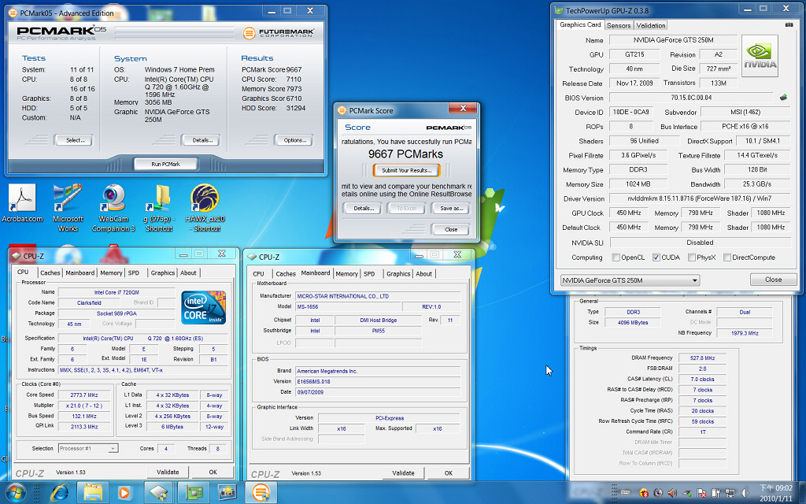806x504 pixels.
Task: Open the Acrobat.com desktop shortcut
Action: tap(22, 202)
